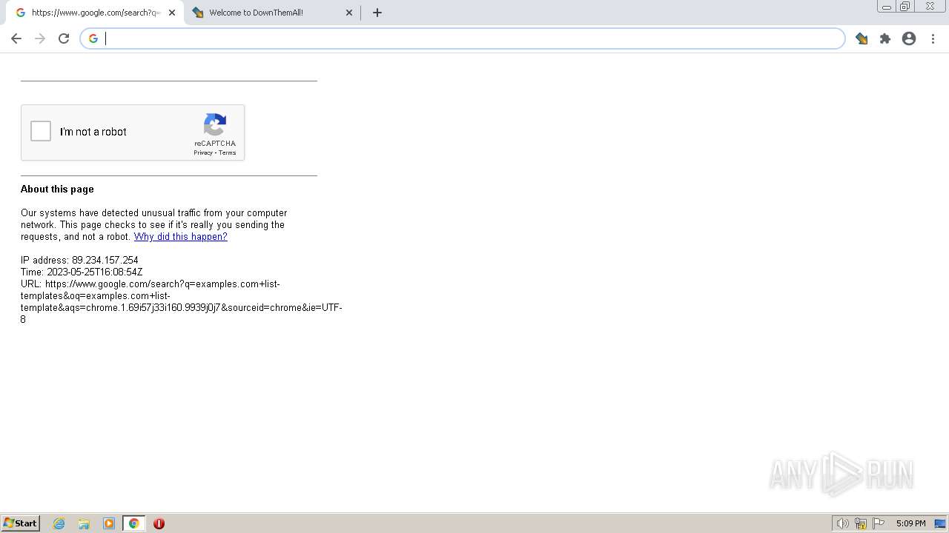Viewport: 949px width, 533px height.
Task: Close the Welcome to DownThemAll! tab
Action: tap(349, 13)
